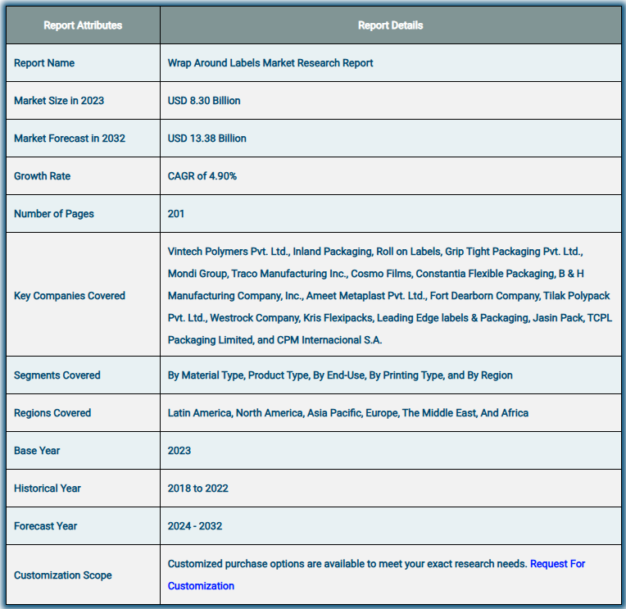Click the Number of Pages label
Viewport: 626px width, 609px height.
(x=54, y=214)
